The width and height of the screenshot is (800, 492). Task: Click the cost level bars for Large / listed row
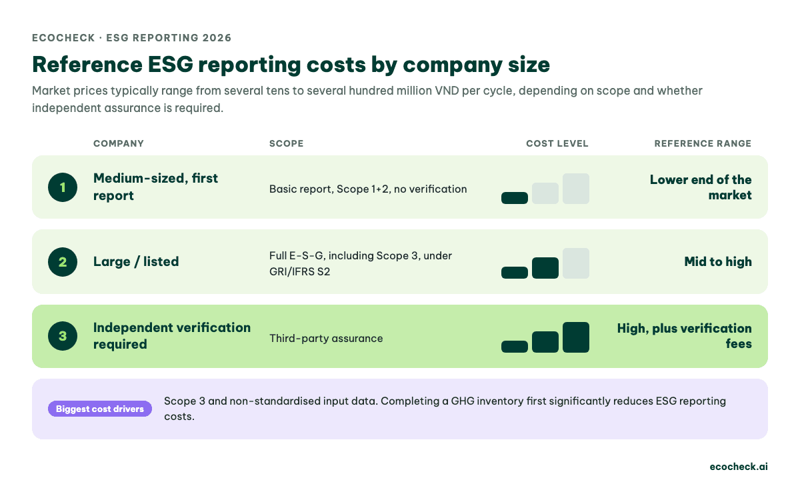pos(545,263)
